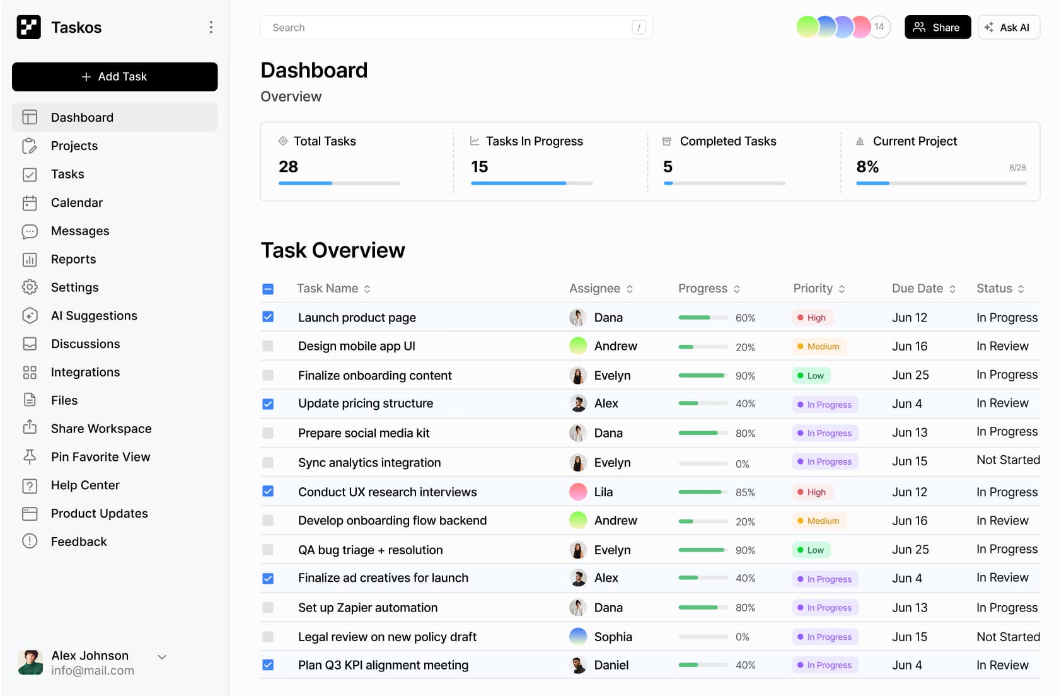Toggle the select-all checkbox in table header
Image resolution: width=1059 pixels, height=696 pixels.
(268, 288)
